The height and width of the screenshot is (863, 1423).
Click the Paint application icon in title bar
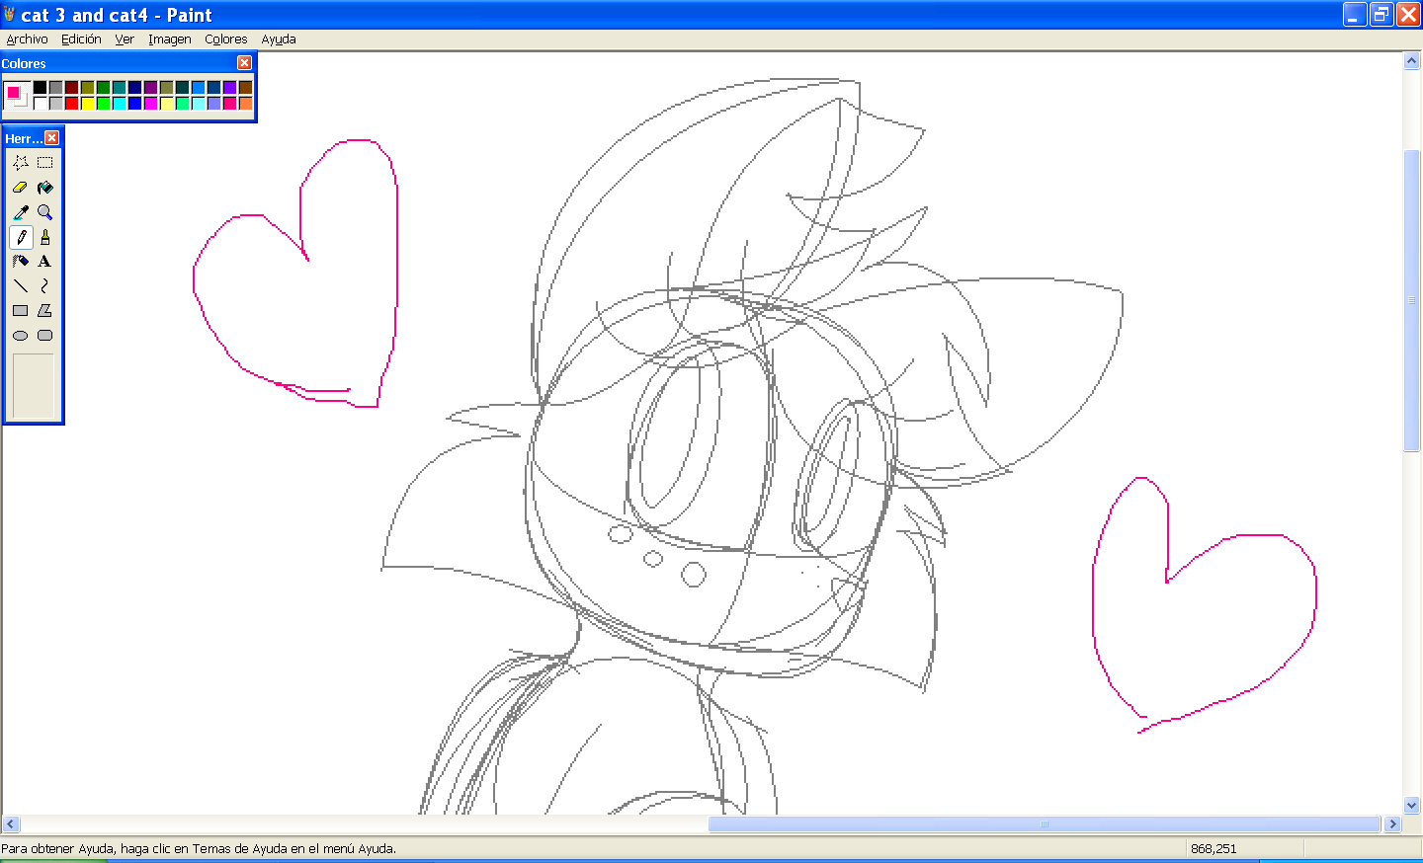(10, 14)
